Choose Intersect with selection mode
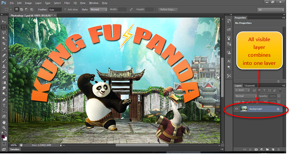The height and width of the screenshot is (154, 289). 32,9
